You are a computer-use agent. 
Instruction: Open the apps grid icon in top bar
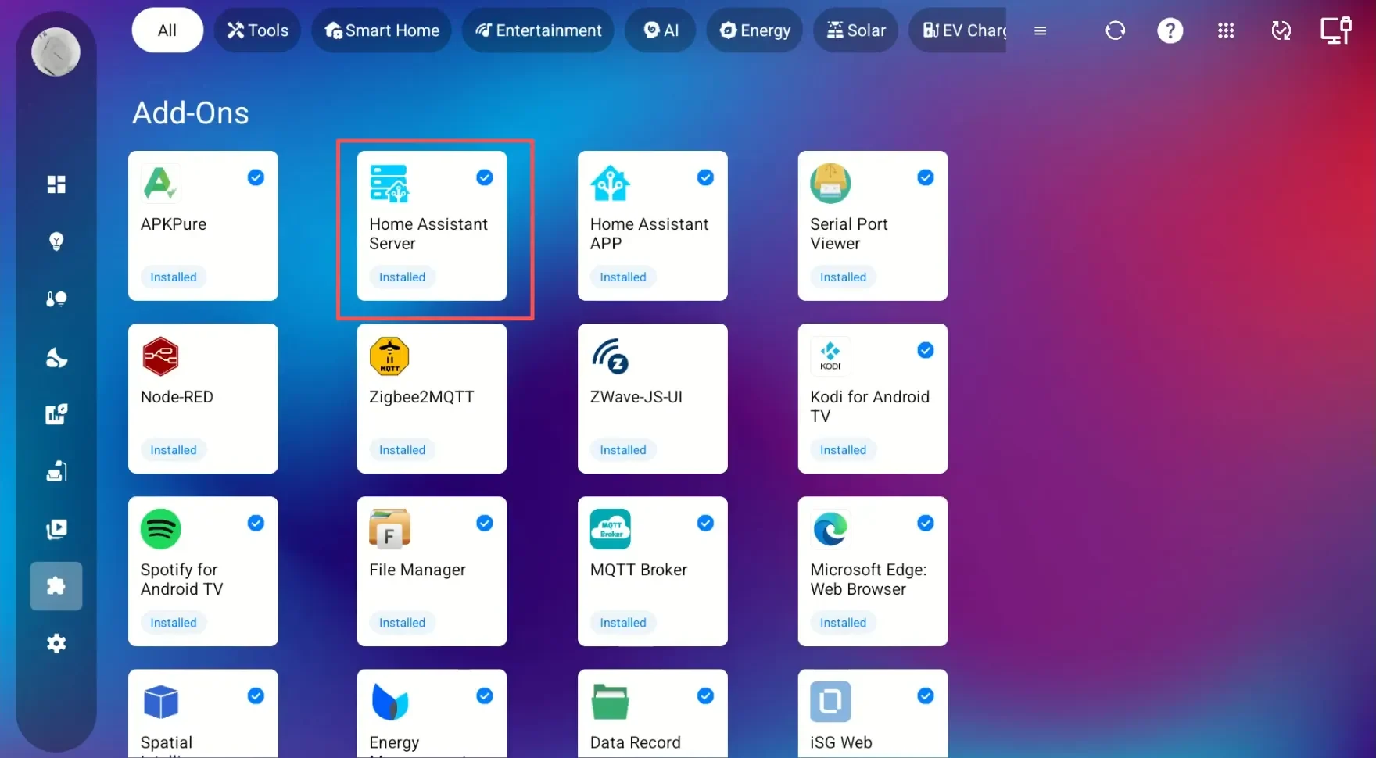pyautogui.click(x=1225, y=30)
